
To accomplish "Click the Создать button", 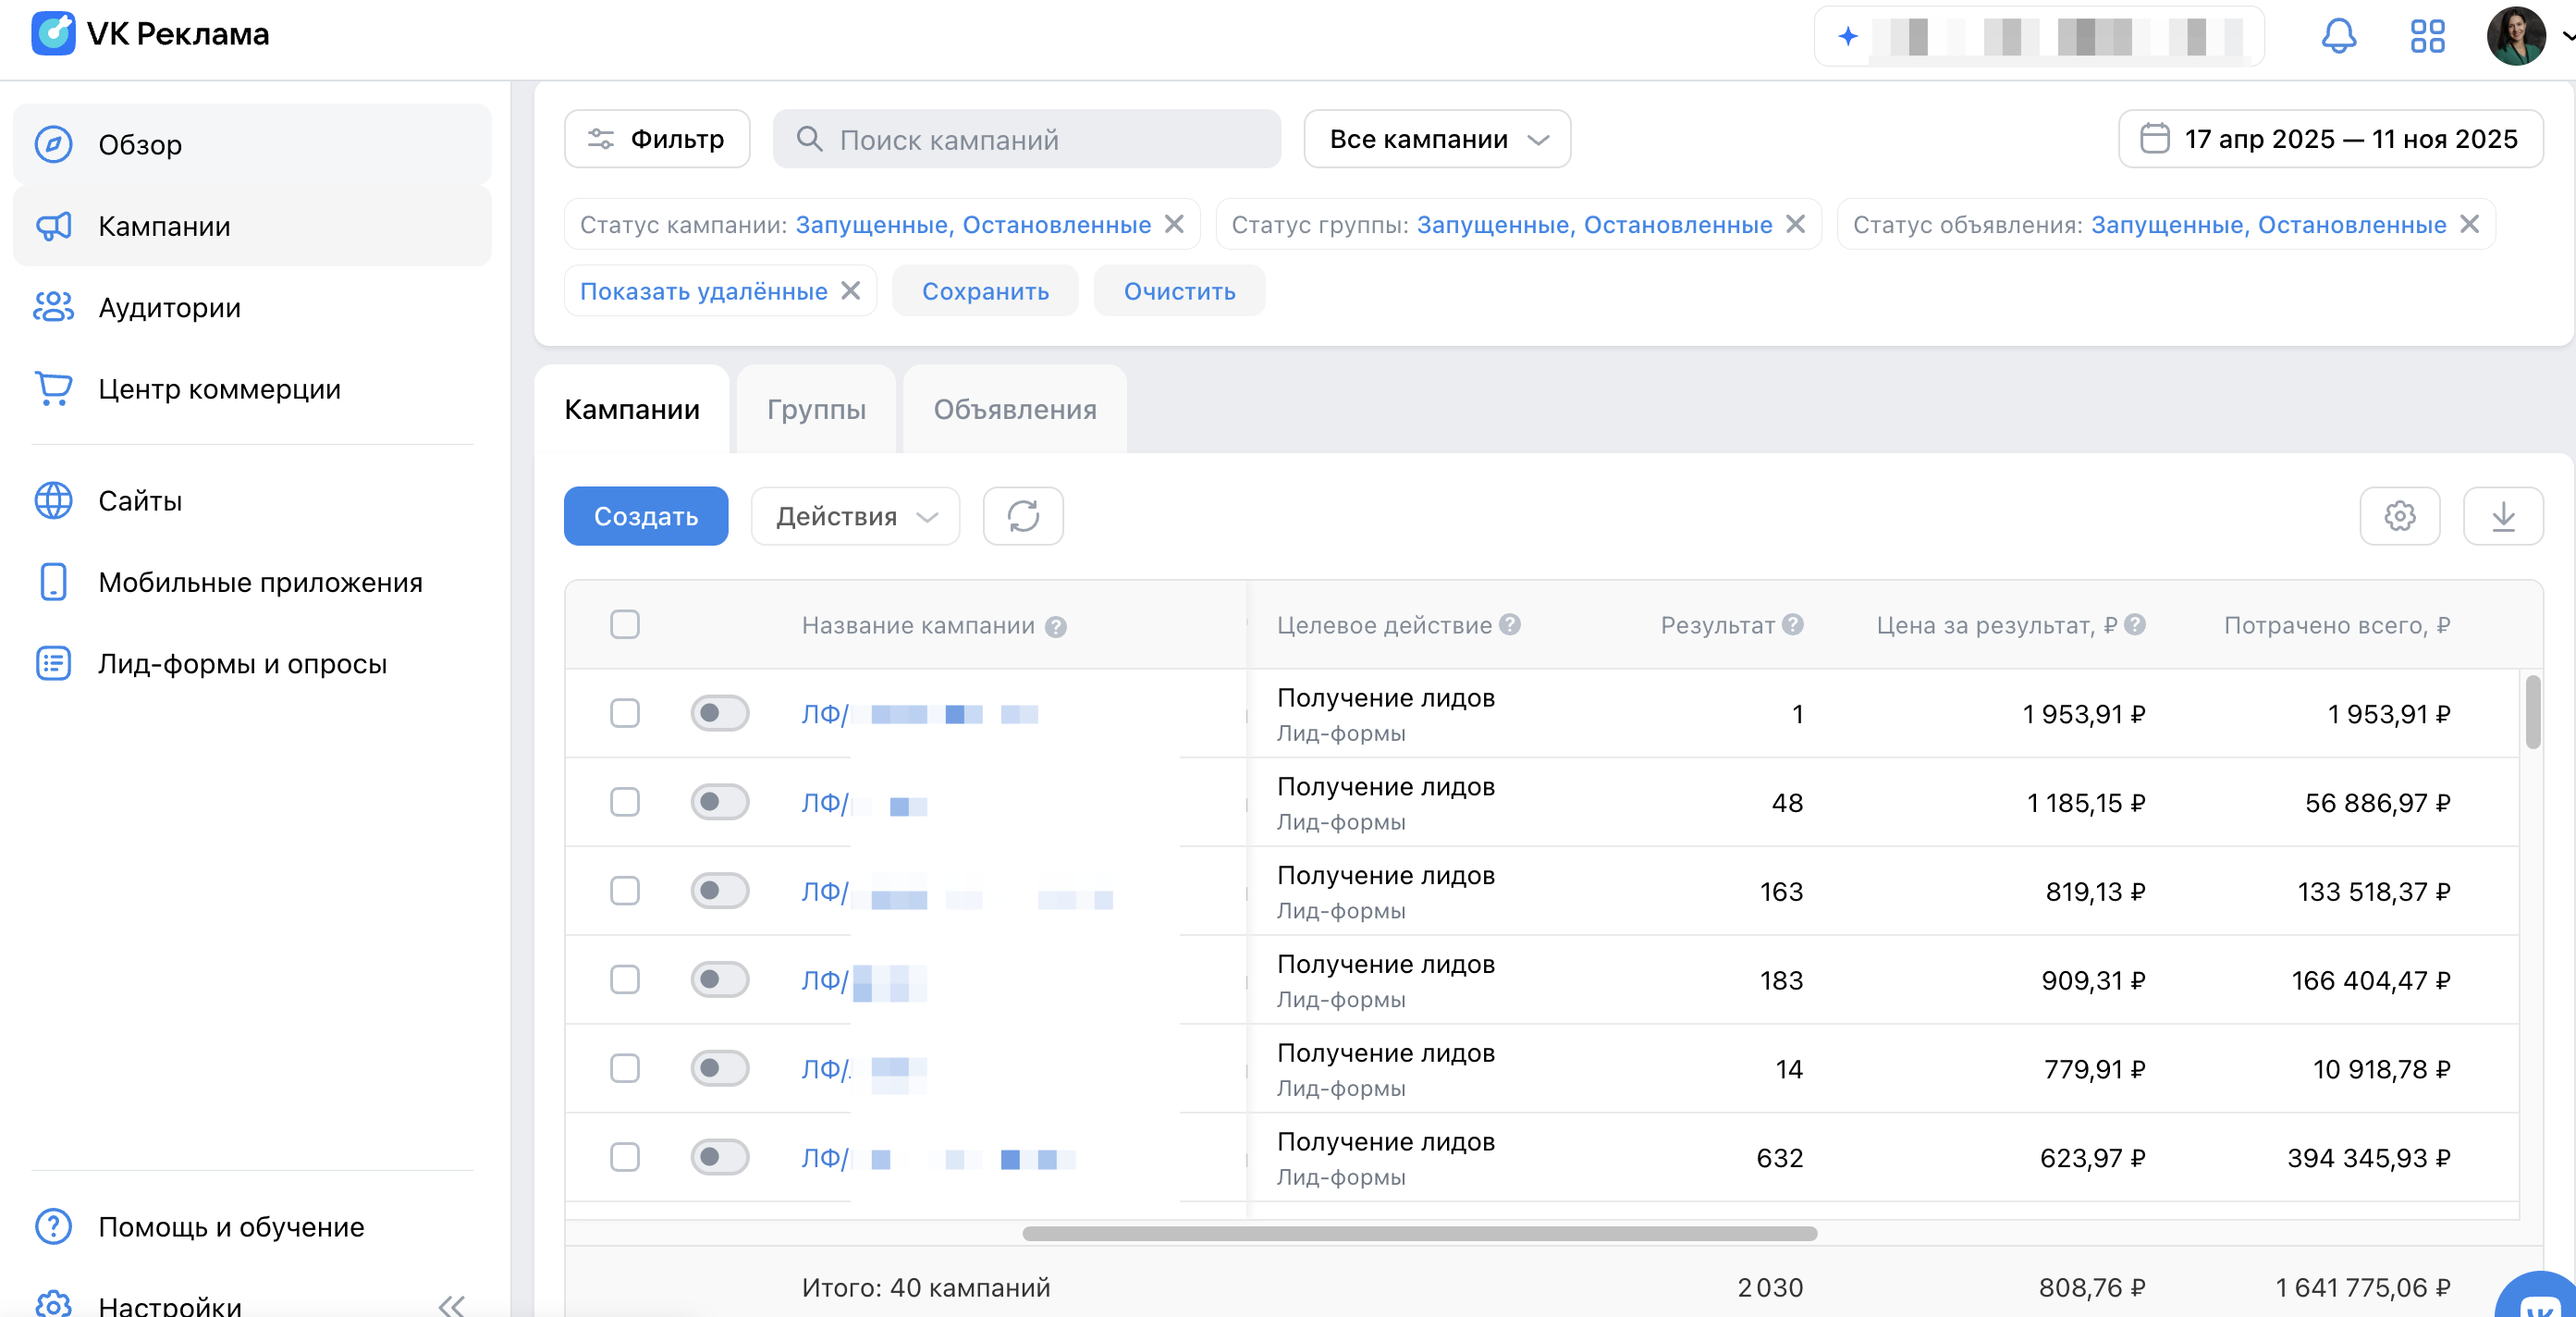I will click(645, 516).
